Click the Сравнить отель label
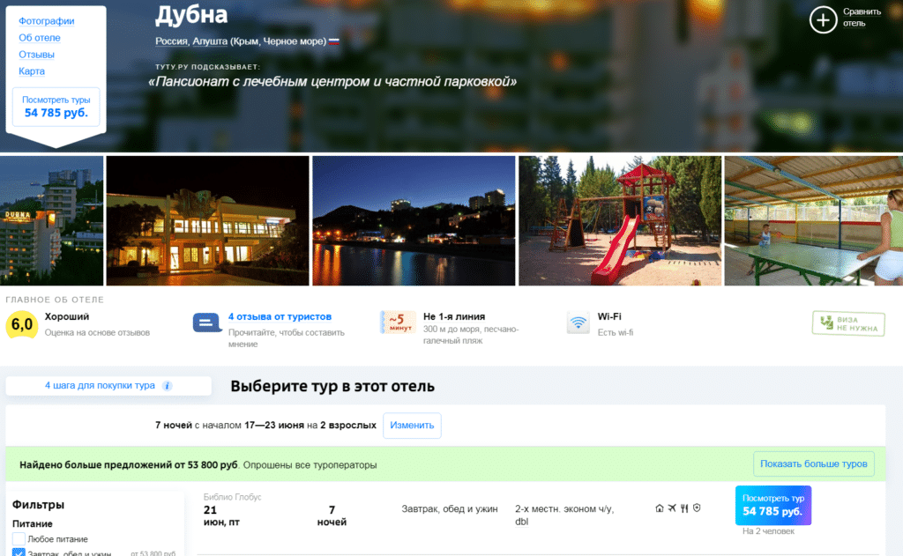Image resolution: width=903 pixels, height=556 pixels. pos(862,18)
